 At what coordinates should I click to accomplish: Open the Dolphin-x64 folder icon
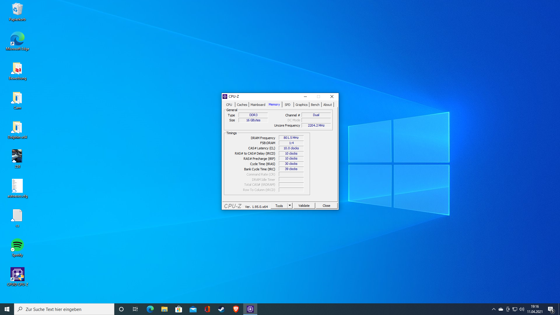[x=17, y=128]
